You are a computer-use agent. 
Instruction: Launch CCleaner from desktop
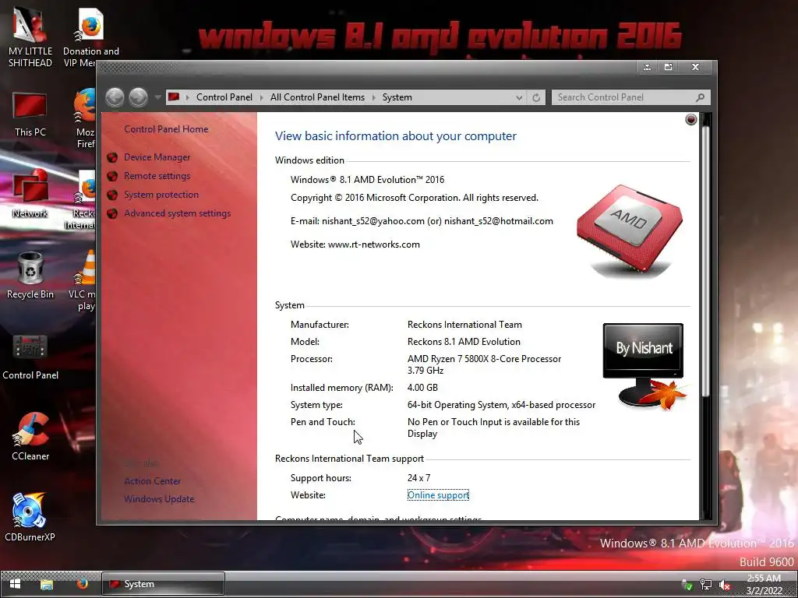point(30,436)
